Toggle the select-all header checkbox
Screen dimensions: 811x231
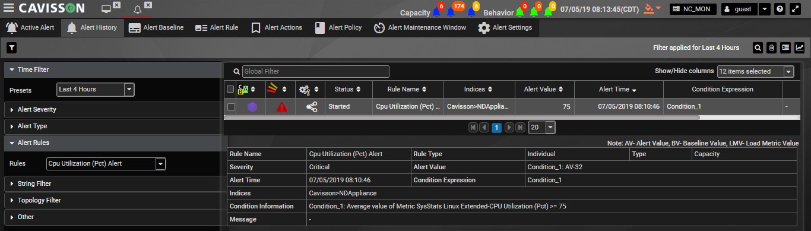pos(230,90)
